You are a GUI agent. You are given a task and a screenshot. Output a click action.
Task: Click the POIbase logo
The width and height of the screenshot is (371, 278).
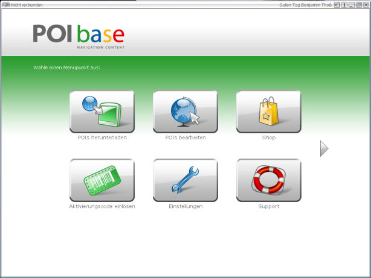[x=79, y=35]
